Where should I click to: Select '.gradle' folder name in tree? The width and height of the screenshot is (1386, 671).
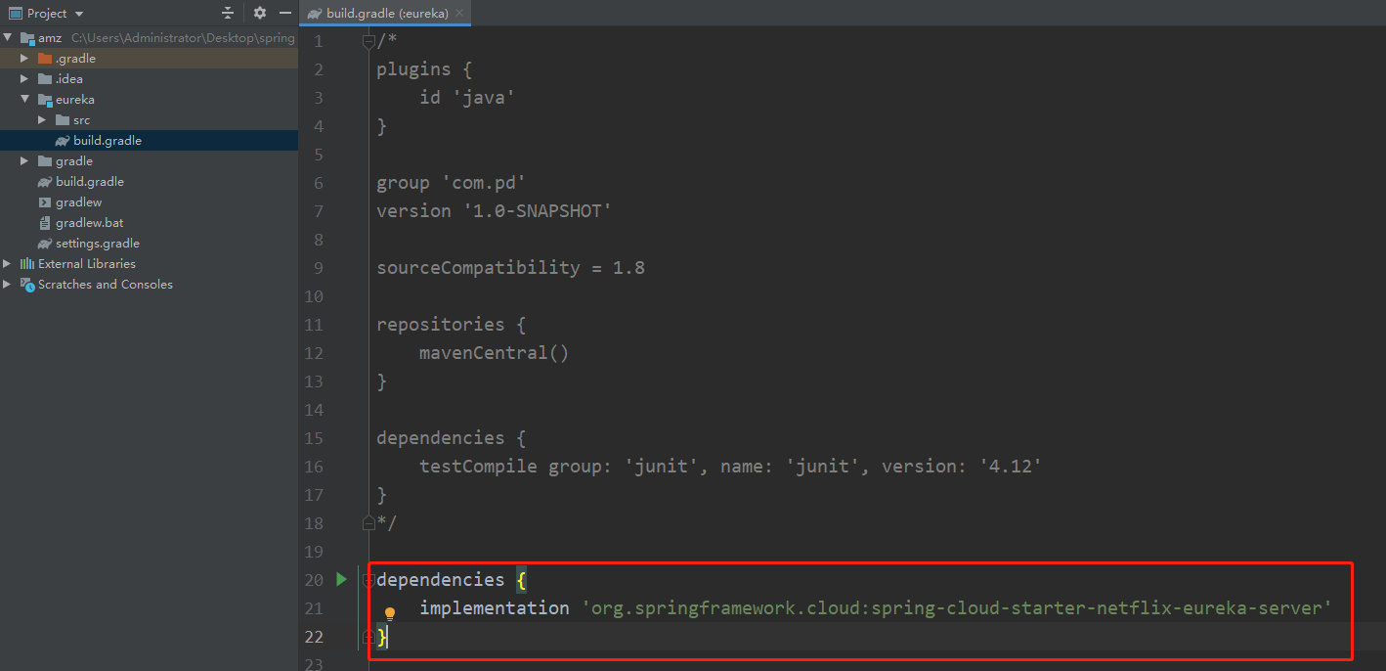(75, 59)
